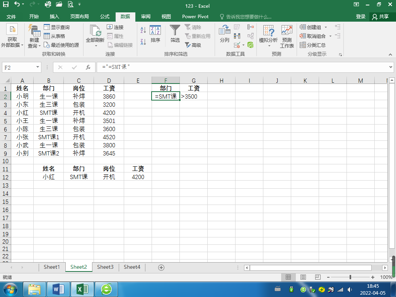
Task: Switch to Sheet4 tab
Action: 132,267
